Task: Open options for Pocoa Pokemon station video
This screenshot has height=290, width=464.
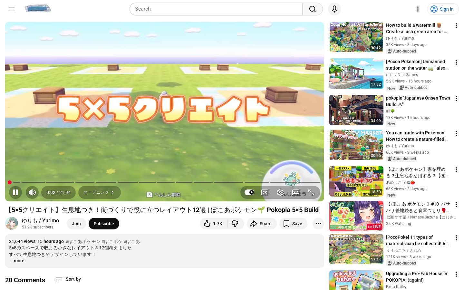Action: click(x=456, y=62)
